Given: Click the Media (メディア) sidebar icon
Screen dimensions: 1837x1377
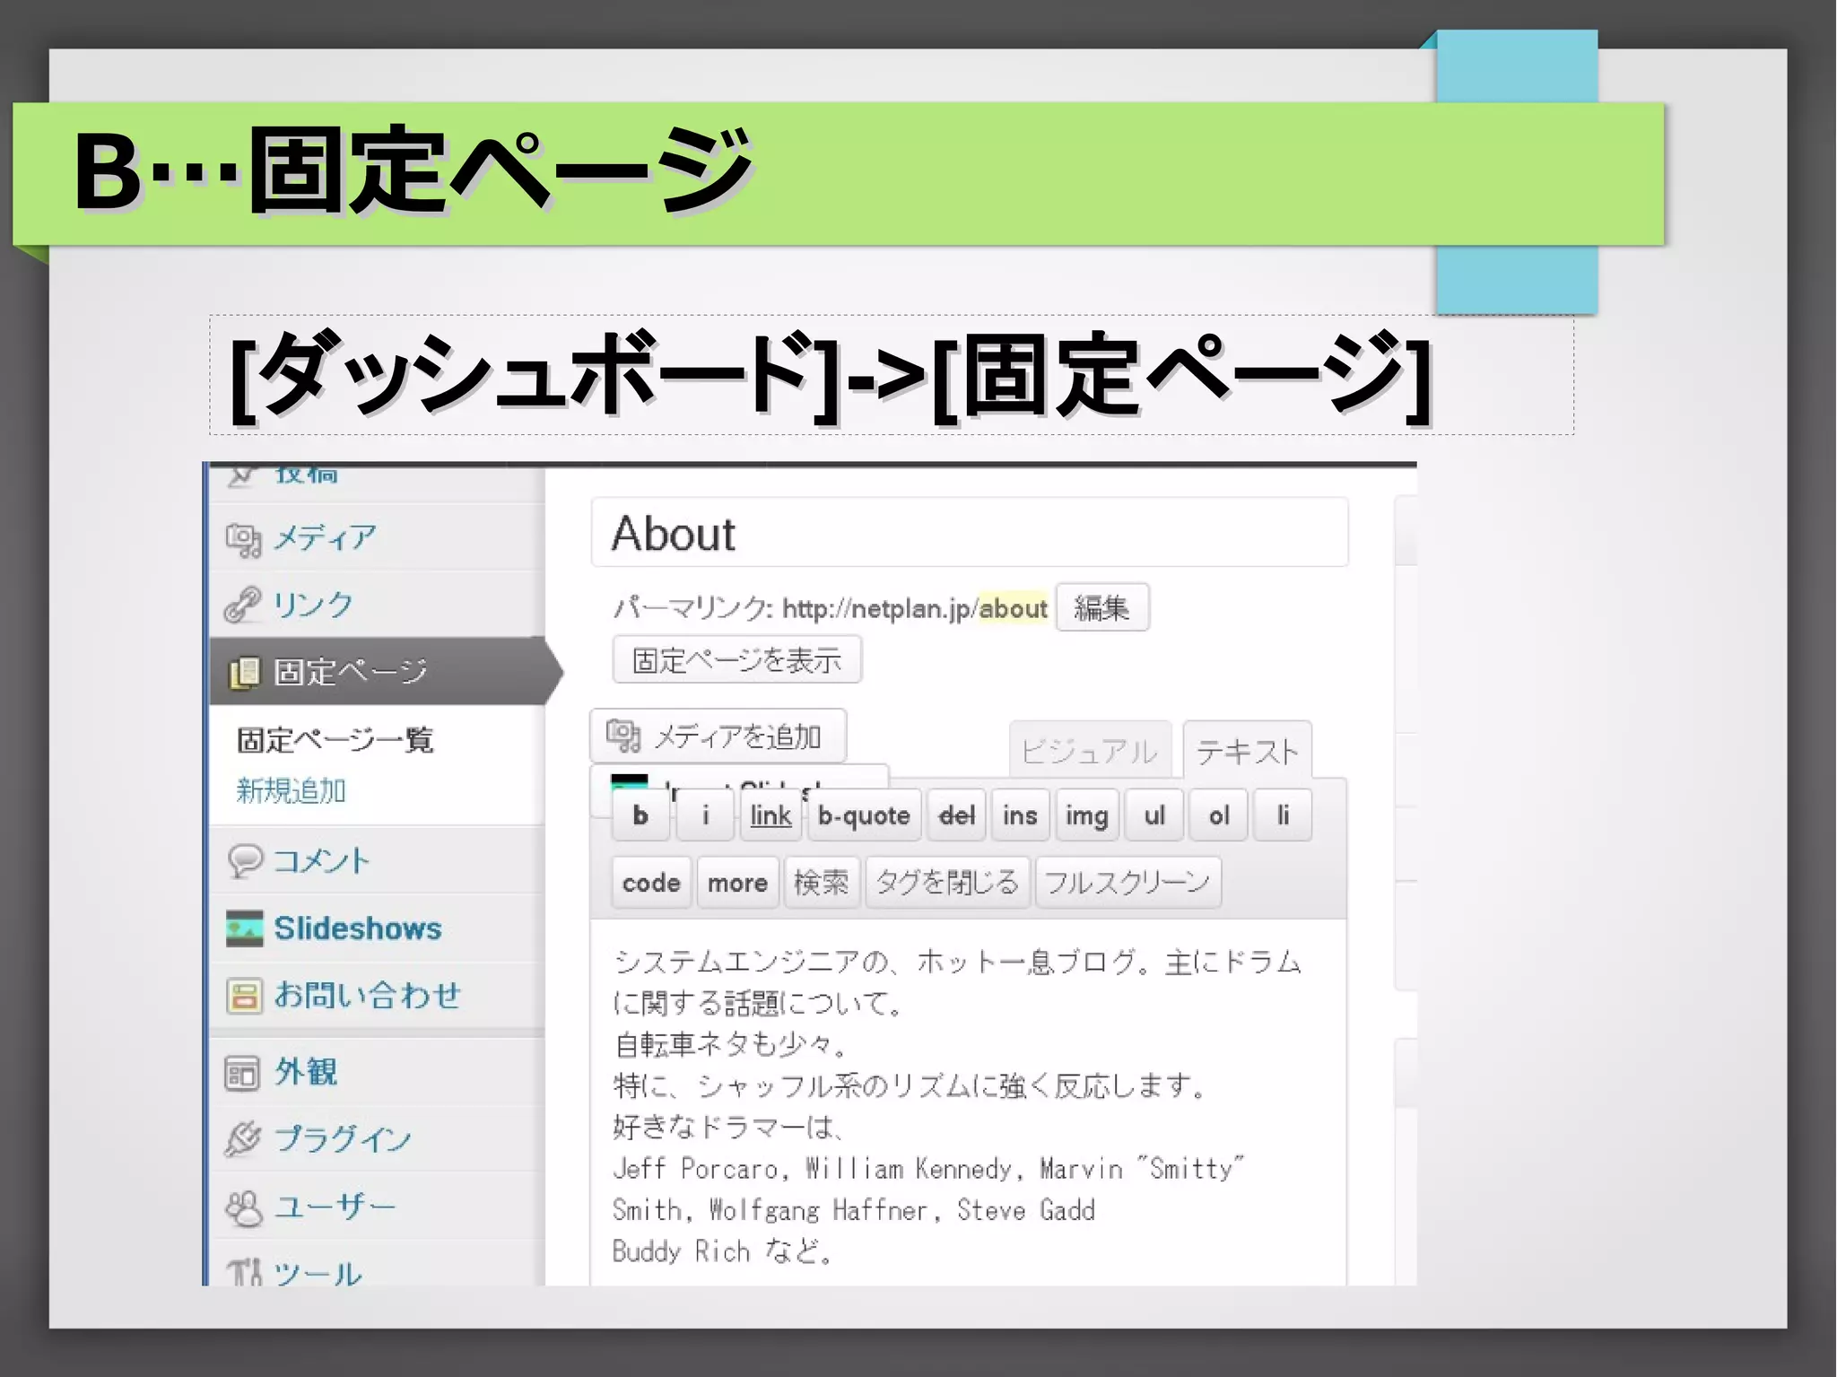Looking at the screenshot, I should tap(244, 539).
